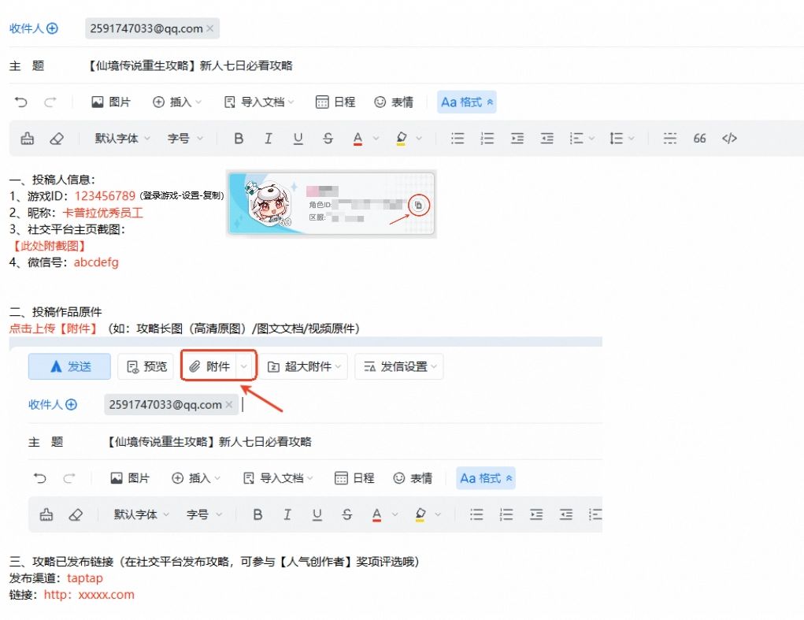
Task: Click WeChat ID text abcdefg
Action: tap(96, 262)
